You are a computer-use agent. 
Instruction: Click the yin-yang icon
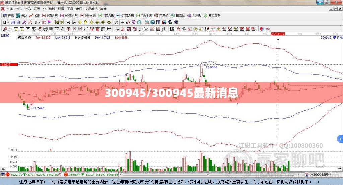pyautogui.click(x=262, y=29)
